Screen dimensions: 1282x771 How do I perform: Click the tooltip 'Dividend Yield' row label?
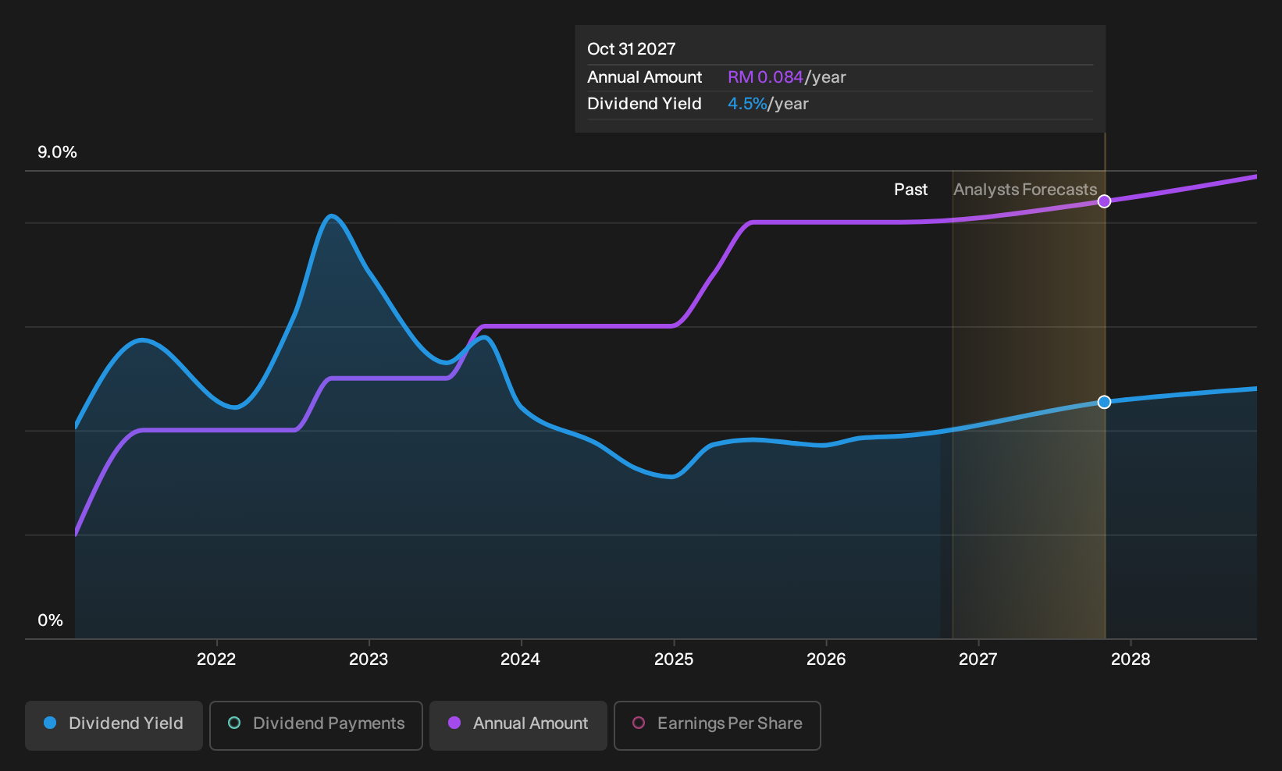[x=644, y=104]
